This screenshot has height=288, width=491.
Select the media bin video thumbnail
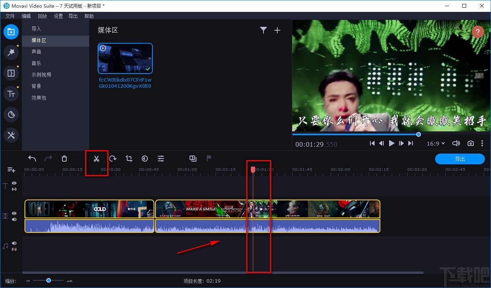(x=125, y=58)
